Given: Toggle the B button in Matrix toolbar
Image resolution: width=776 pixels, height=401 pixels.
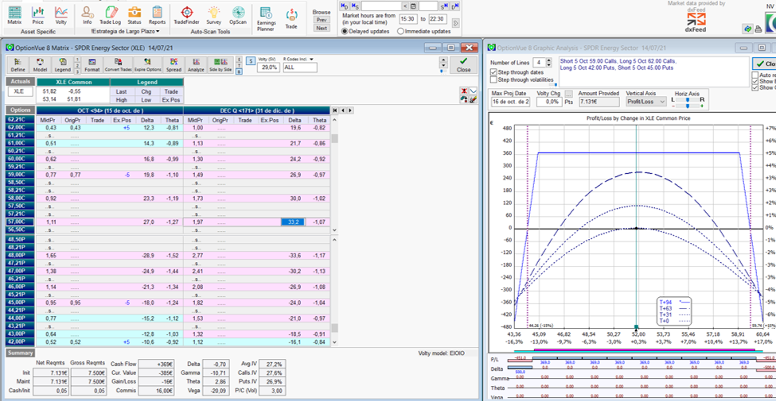Looking at the screenshot, I should click(x=240, y=71).
